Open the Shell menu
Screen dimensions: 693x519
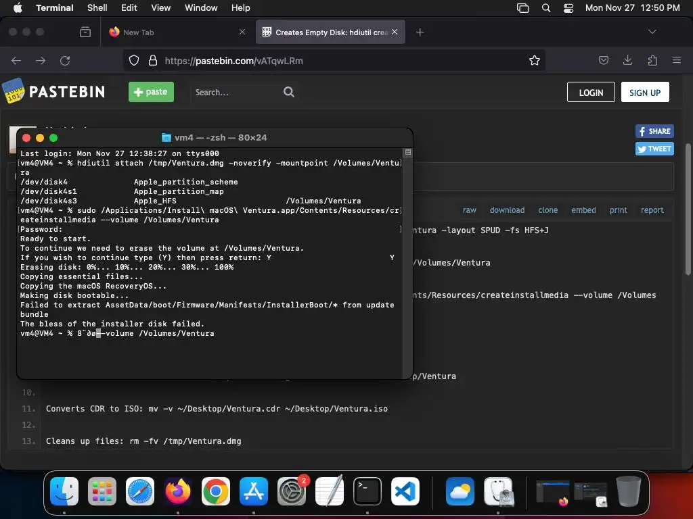(x=97, y=7)
